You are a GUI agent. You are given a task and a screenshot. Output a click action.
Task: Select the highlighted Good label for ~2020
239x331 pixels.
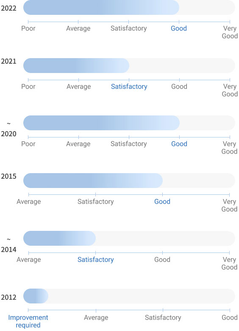coord(179,144)
